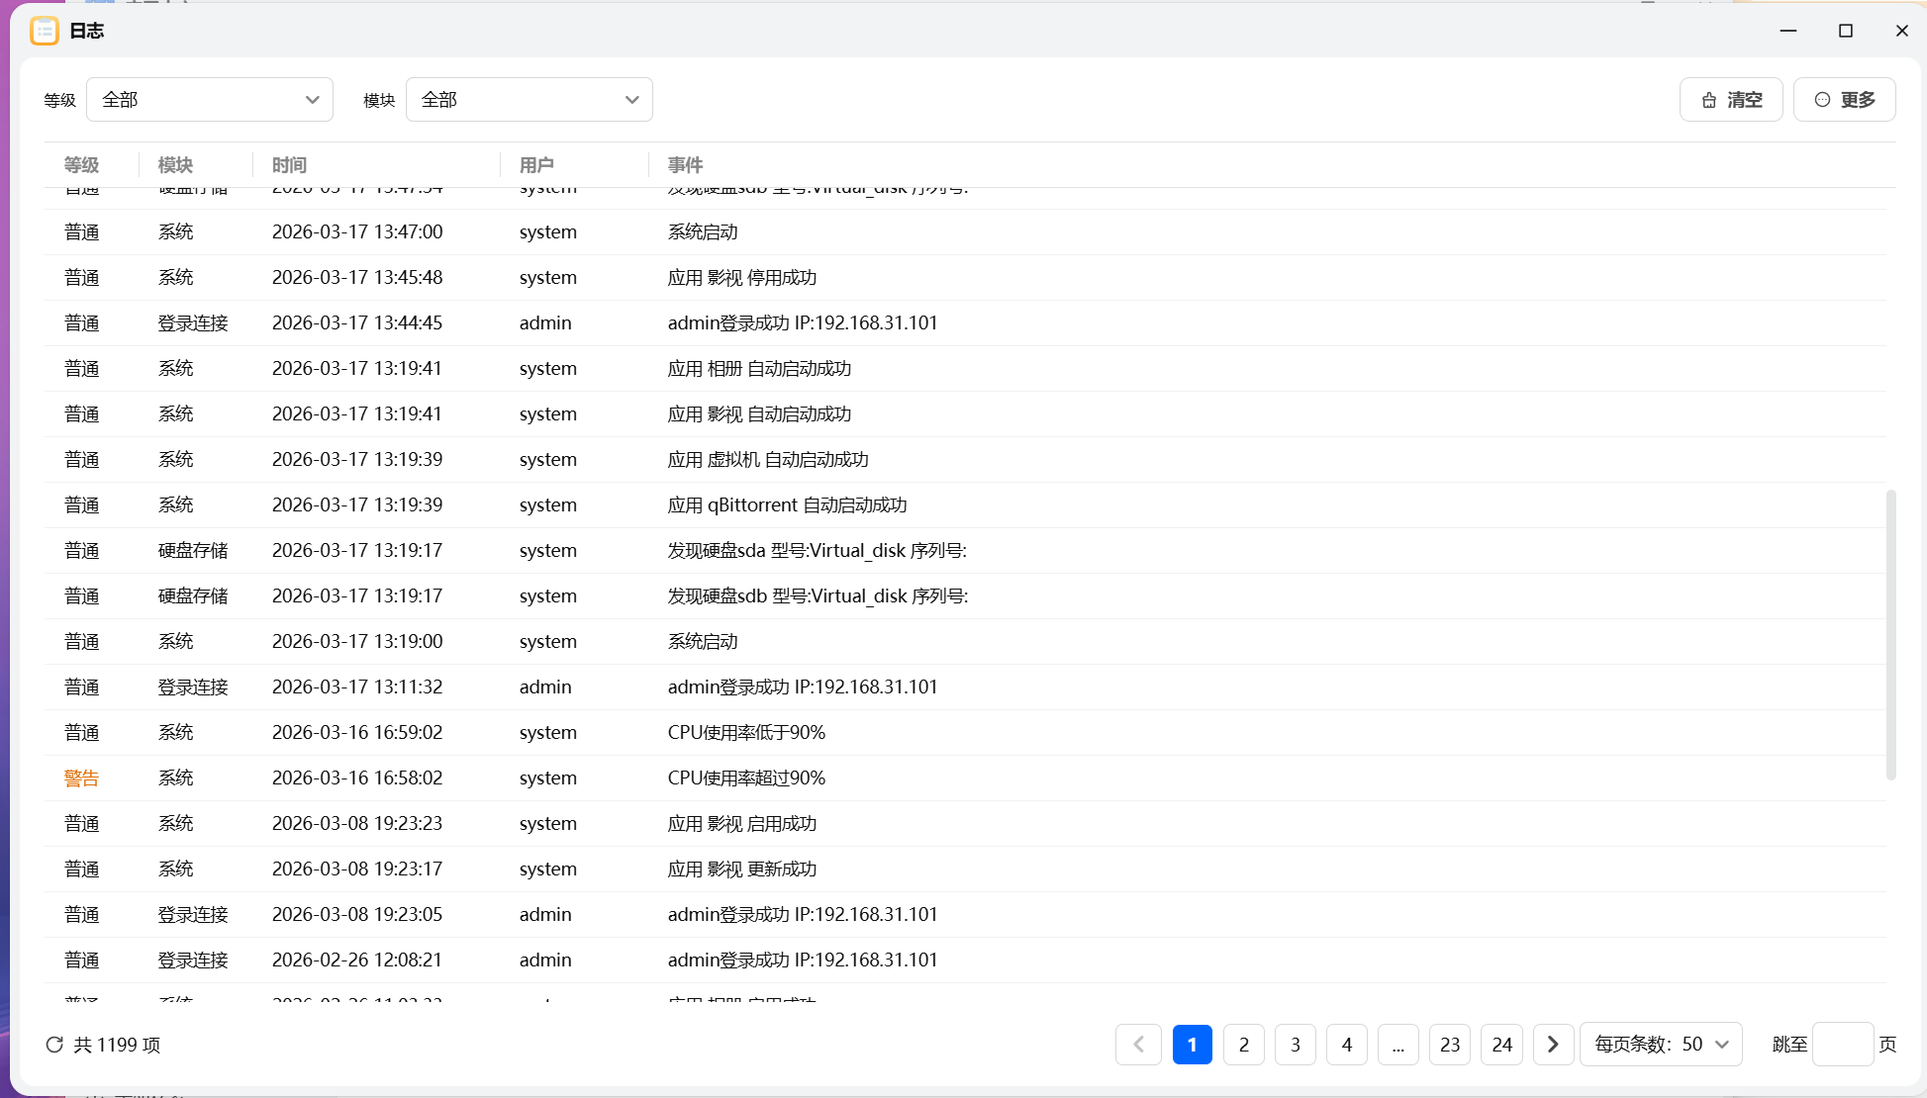Open the 更多 more options button
This screenshot has height=1098, width=1927.
(1844, 100)
